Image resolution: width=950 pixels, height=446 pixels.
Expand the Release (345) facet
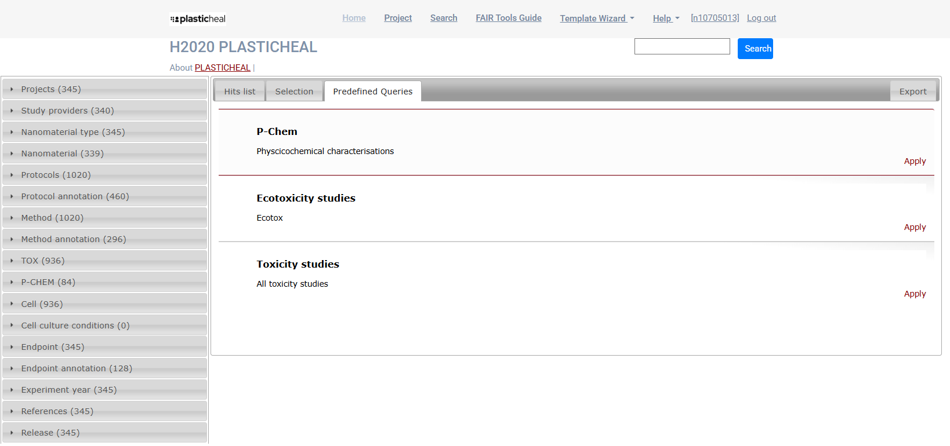click(x=104, y=433)
